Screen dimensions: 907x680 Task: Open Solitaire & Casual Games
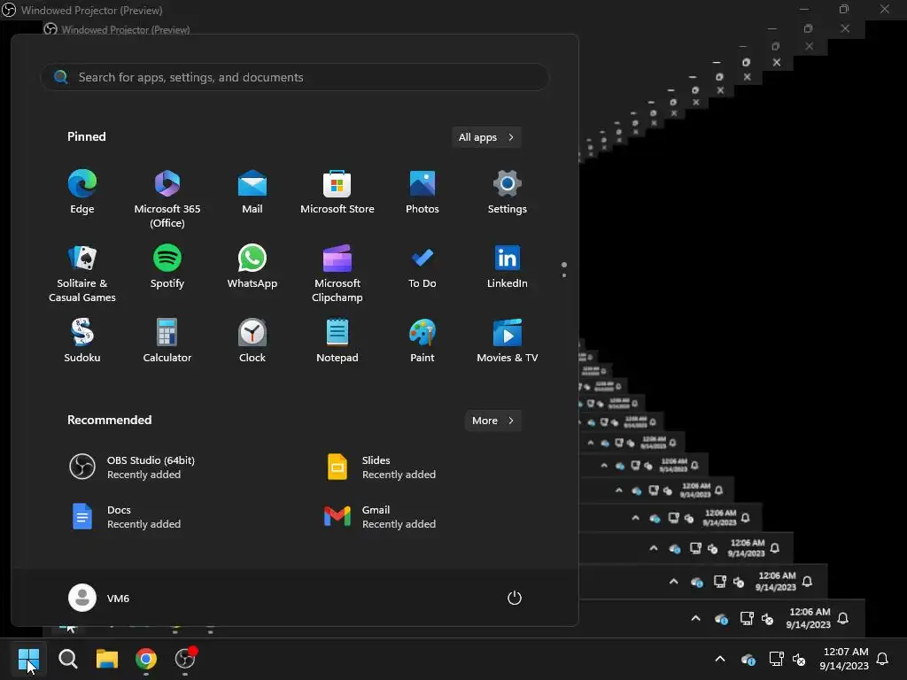click(x=82, y=273)
